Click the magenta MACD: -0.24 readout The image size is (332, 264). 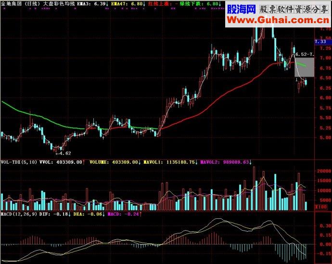click(x=124, y=214)
